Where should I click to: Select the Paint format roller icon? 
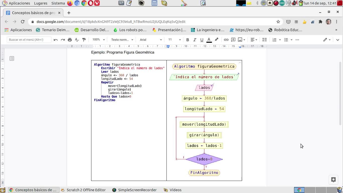click(84, 40)
